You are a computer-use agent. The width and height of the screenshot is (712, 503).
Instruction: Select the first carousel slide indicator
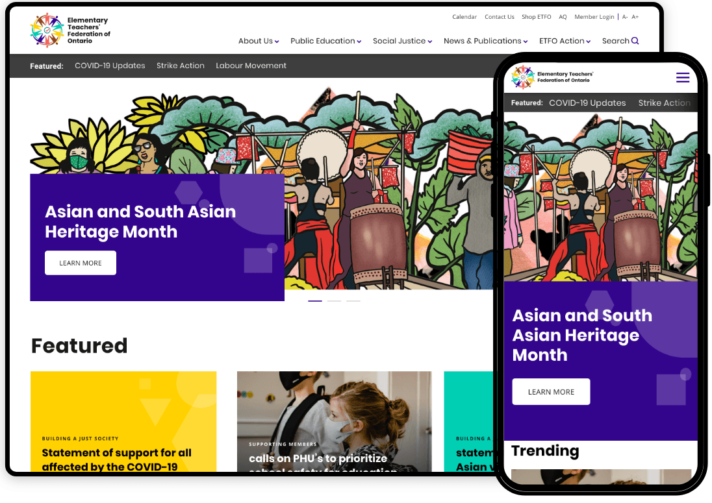click(315, 301)
